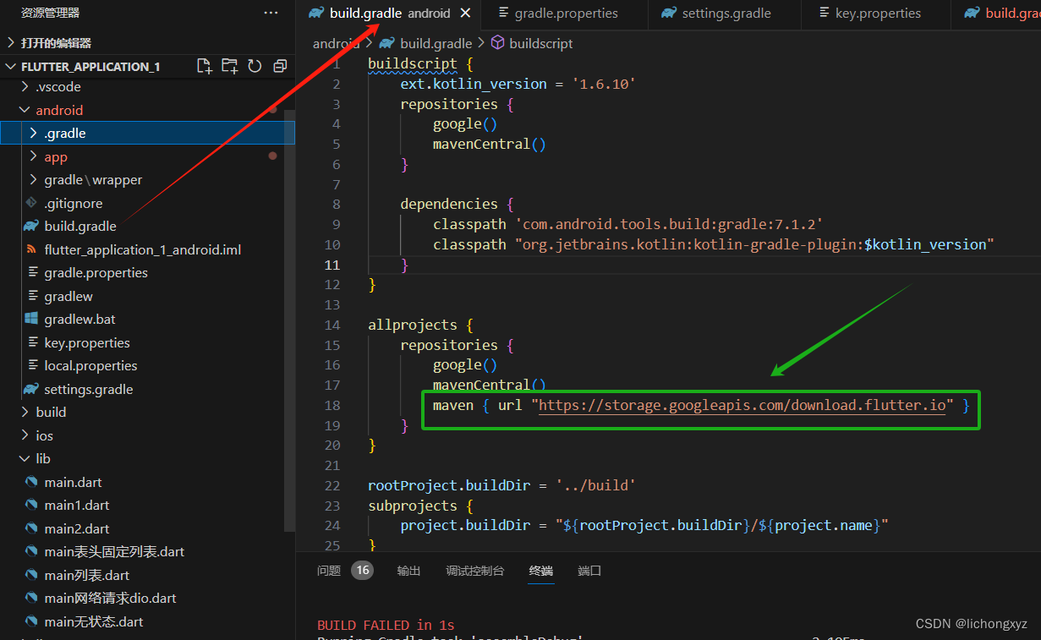
Task: Close the build.gradle android tab
Action: point(466,14)
